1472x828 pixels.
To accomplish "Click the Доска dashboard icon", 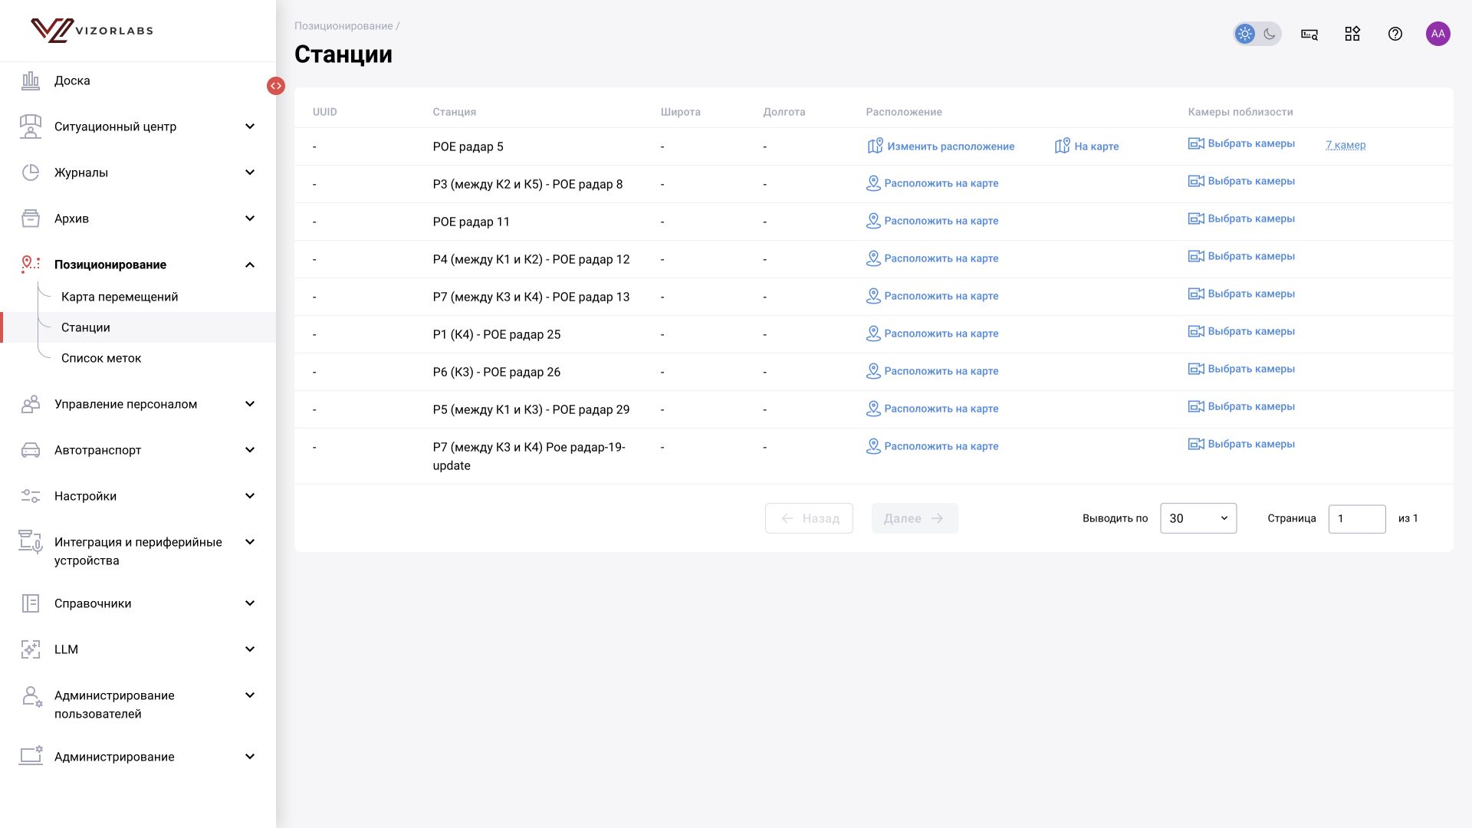I will click(31, 80).
